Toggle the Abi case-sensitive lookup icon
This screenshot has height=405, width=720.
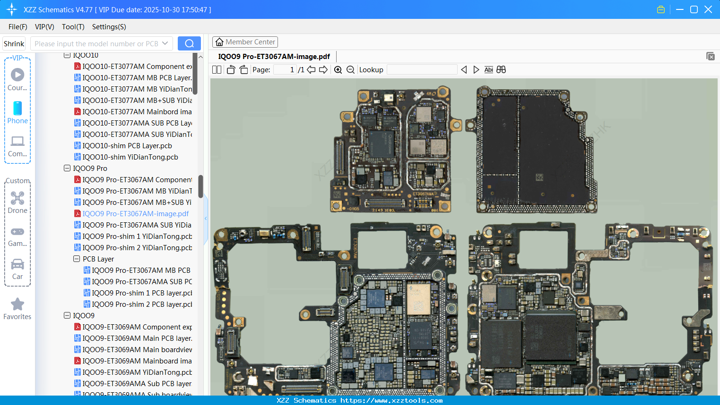(488, 69)
